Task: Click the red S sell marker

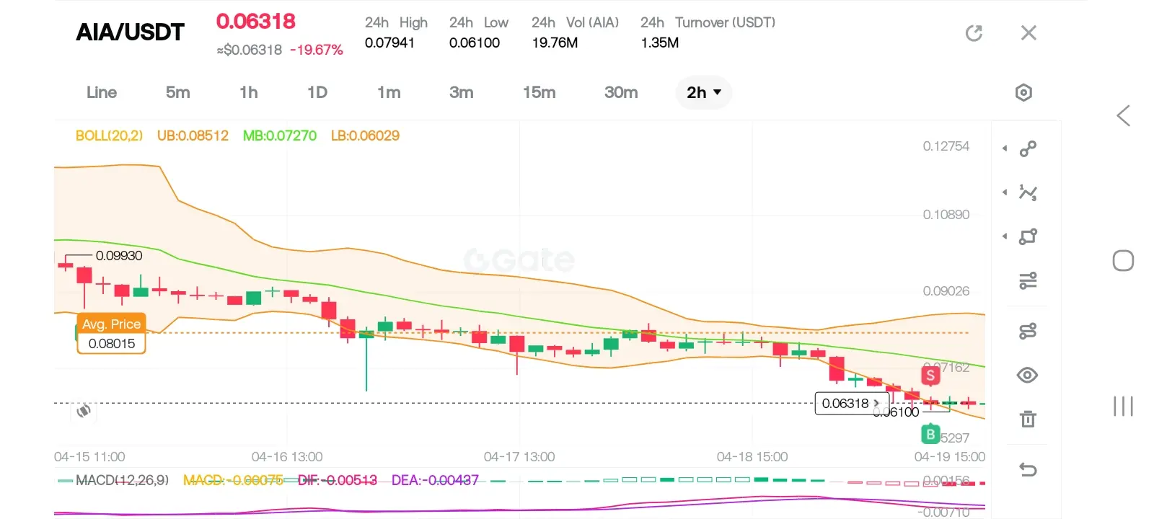Action: point(930,375)
